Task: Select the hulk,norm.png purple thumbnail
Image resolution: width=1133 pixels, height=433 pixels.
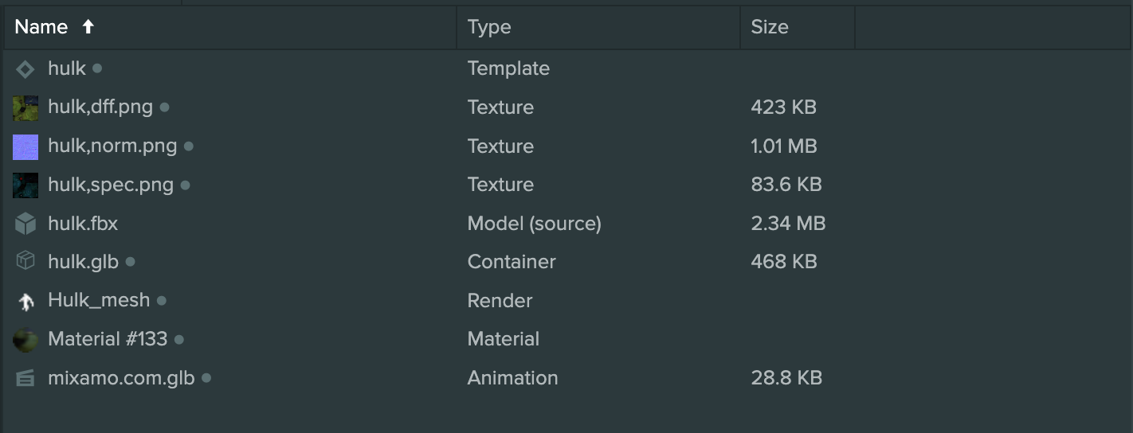Action: click(25, 146)
